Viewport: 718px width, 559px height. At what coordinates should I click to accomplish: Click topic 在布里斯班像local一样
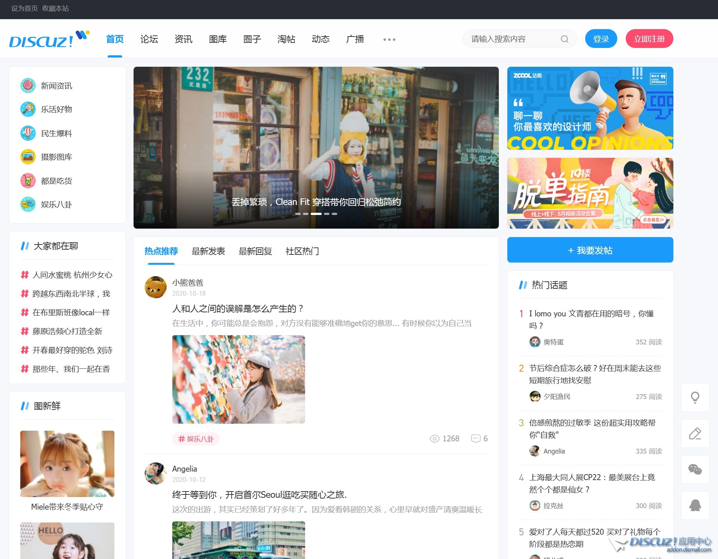(71, 313)
